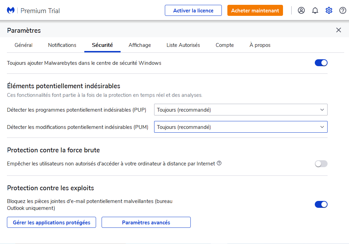Click the Malwarebytes logo icon
Image resolution: width=349 pixels, height=244 pixels.
(11, 10)
